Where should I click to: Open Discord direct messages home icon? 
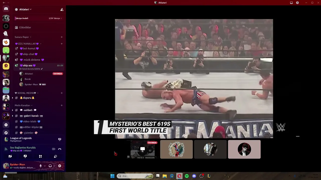click(x=6, y=9)
